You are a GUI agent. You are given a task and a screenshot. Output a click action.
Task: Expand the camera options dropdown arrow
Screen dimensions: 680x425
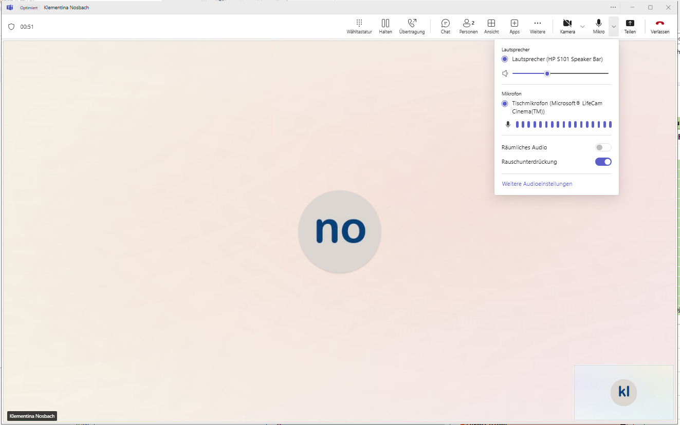582,26
